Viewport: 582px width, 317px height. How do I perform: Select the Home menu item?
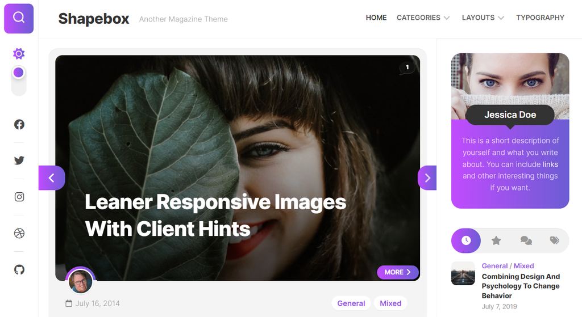pyautogui.click(x=376, y=18)
